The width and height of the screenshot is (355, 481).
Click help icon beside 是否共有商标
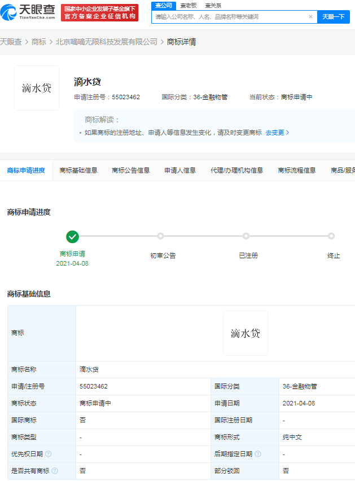tap(55, 470)
